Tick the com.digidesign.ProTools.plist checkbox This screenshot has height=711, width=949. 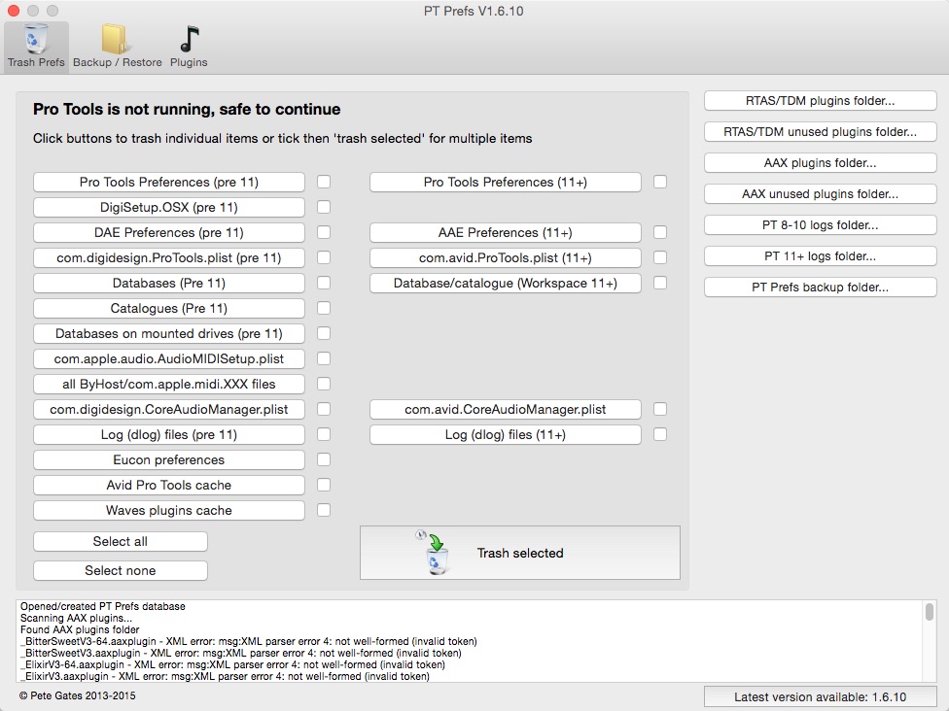324,257
